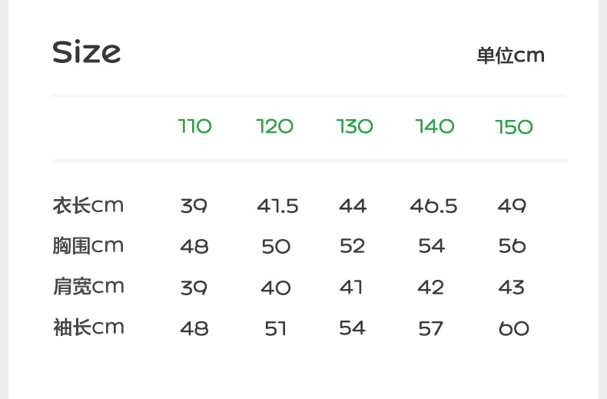Click the 40 shoulder width value
The image size is (607, 399).
276,288
